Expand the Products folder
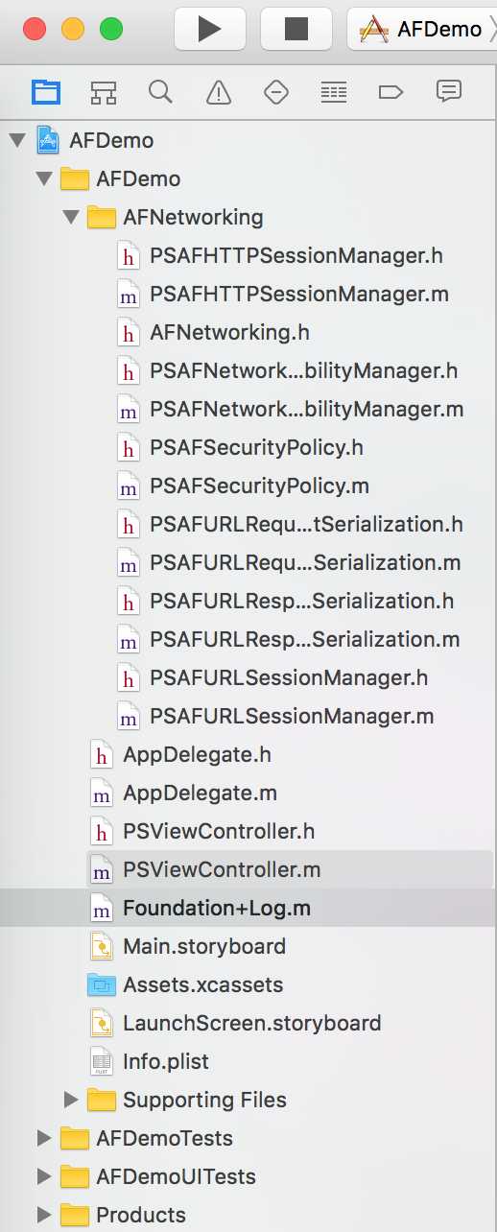 pyautogui.click(x=43, y=1215)
